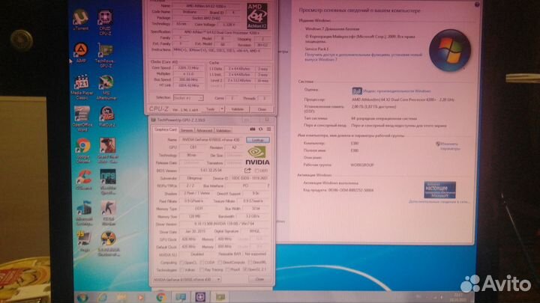Viewport: 540px width, 303px height.
Task: Click the Validate button in CPU-Z
Action: coord(237,109)
